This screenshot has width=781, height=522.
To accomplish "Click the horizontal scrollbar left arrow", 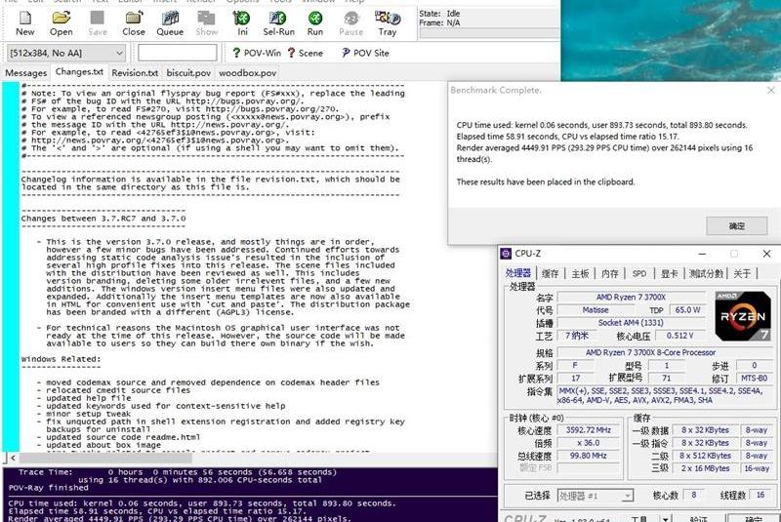I will pyautogui.click(x=13, y=458).
